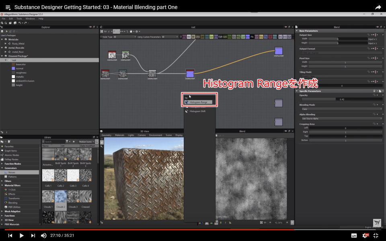Click the library favorites star icon
Screen dimensions: 386x241
[x=74, y=141]
